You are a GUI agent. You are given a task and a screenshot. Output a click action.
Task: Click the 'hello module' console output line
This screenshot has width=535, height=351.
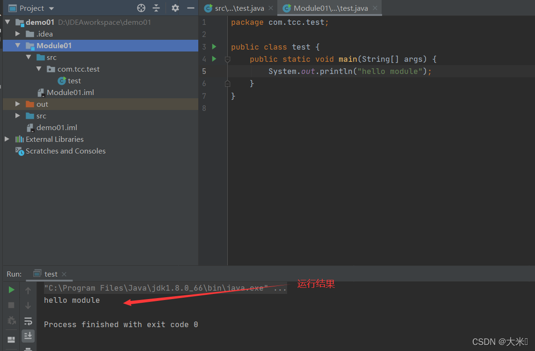(72, 300)
